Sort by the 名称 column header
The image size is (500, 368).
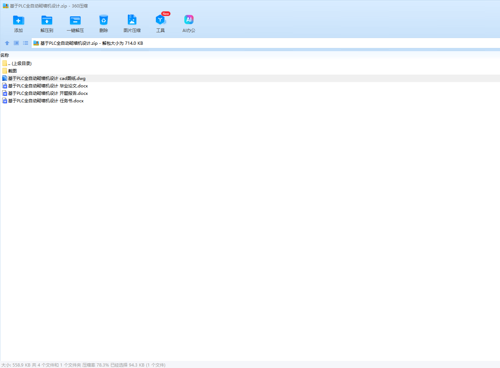(5, 55)
